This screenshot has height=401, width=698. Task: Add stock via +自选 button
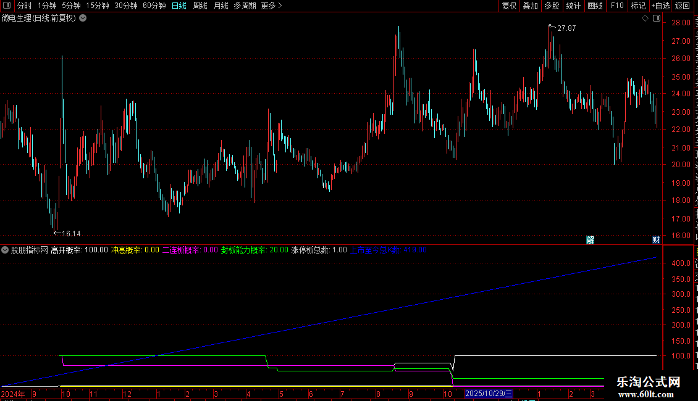point(660,6)
